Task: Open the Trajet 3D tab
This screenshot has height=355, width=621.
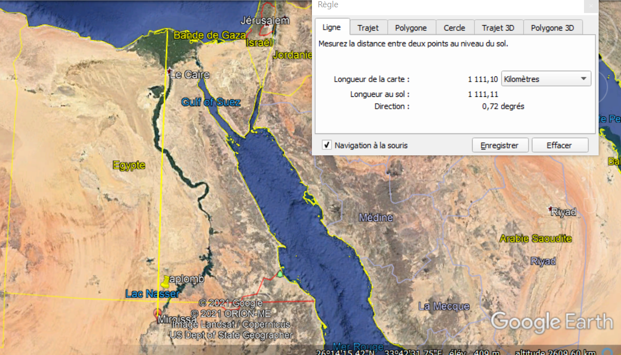Action: 498,28
